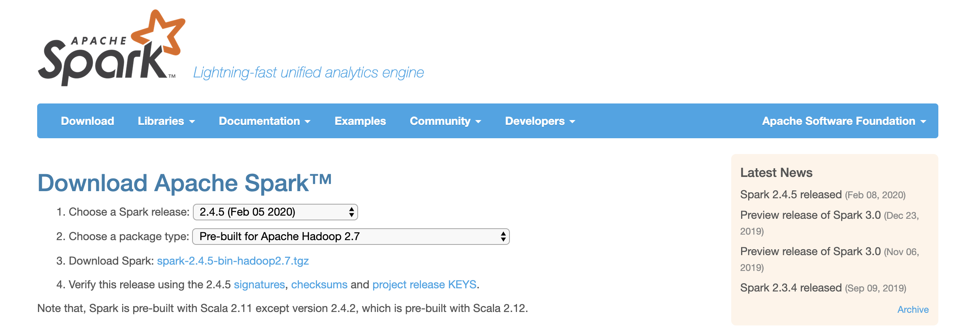Image resolution: width=966 pixels, height=327 pixels.
Task: Open the checksums link
Action: [x=319, y=285]
